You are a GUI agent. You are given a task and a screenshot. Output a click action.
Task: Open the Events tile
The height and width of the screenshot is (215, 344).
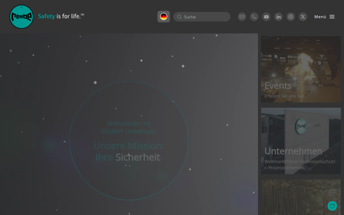point(301,69)
